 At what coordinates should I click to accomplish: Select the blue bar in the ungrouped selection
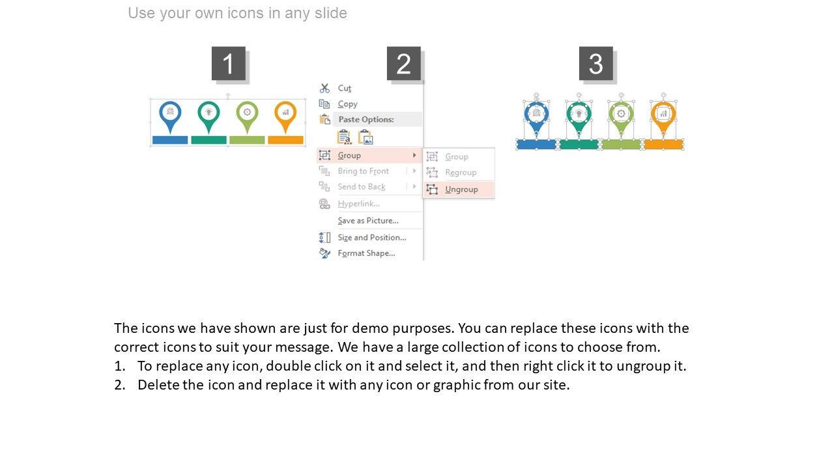point(536,145)
